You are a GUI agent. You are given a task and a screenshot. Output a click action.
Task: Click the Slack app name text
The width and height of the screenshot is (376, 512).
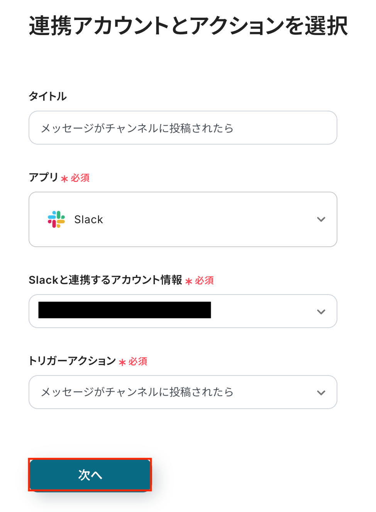pyautogui.click(x=88, y=219)
